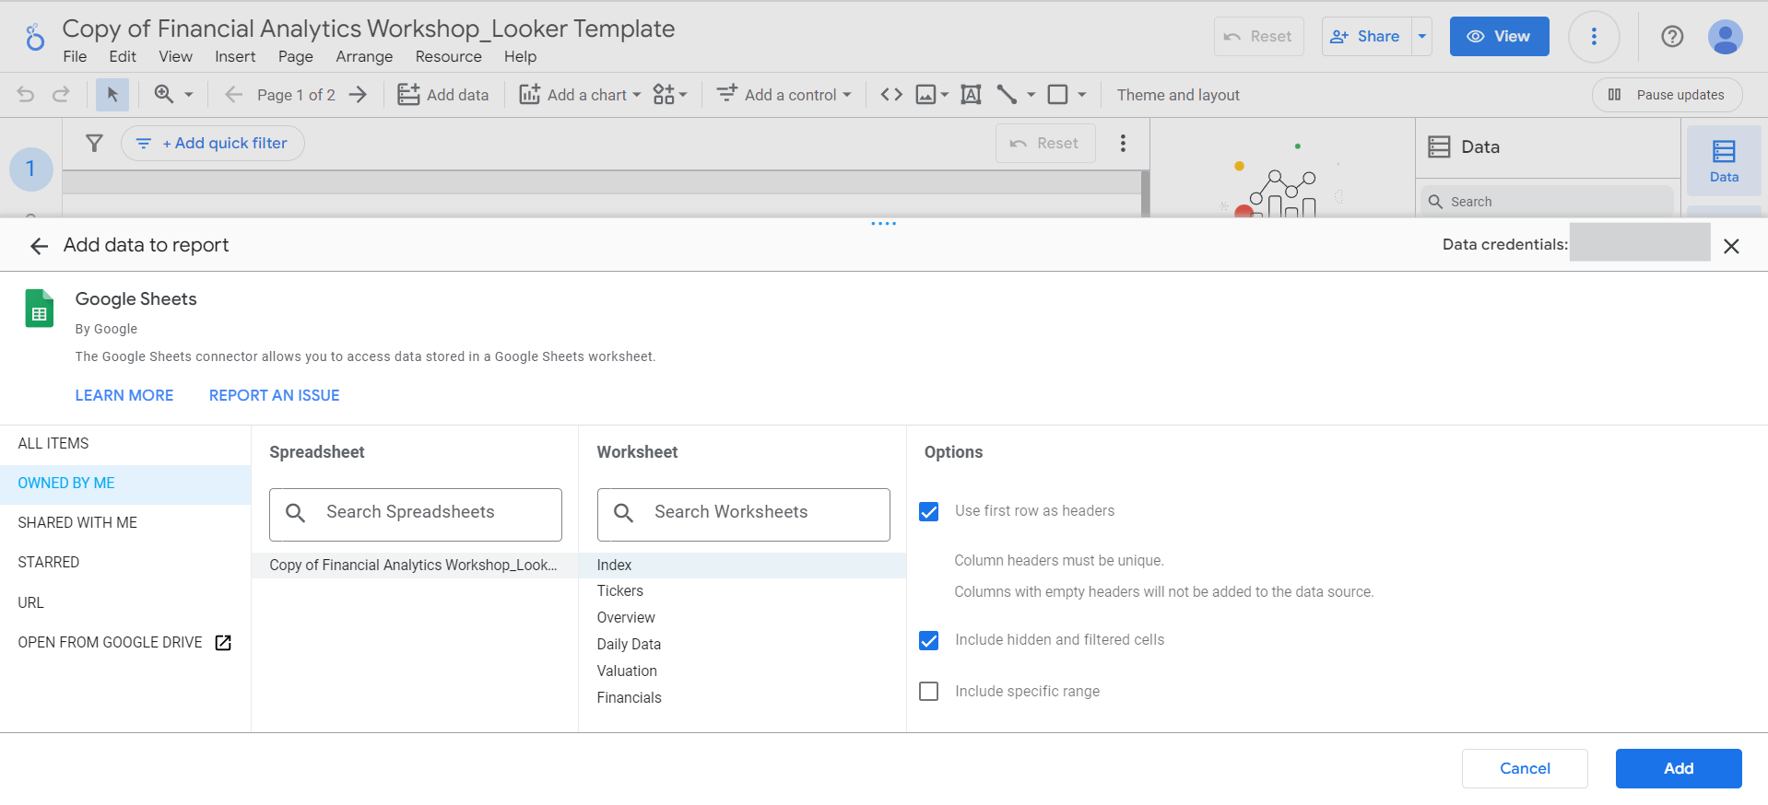Expand the line tool dropdown arrow
The image size is (1768, 805).
click(x=1031, y=95)
